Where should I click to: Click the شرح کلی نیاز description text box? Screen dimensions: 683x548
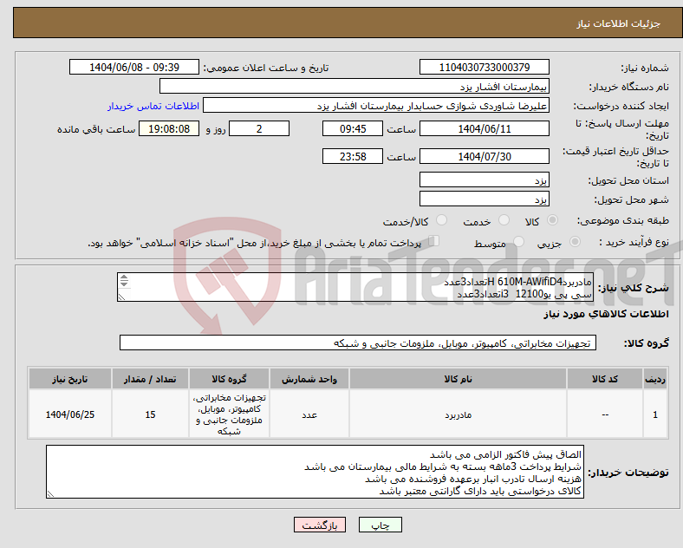point(355,287)
